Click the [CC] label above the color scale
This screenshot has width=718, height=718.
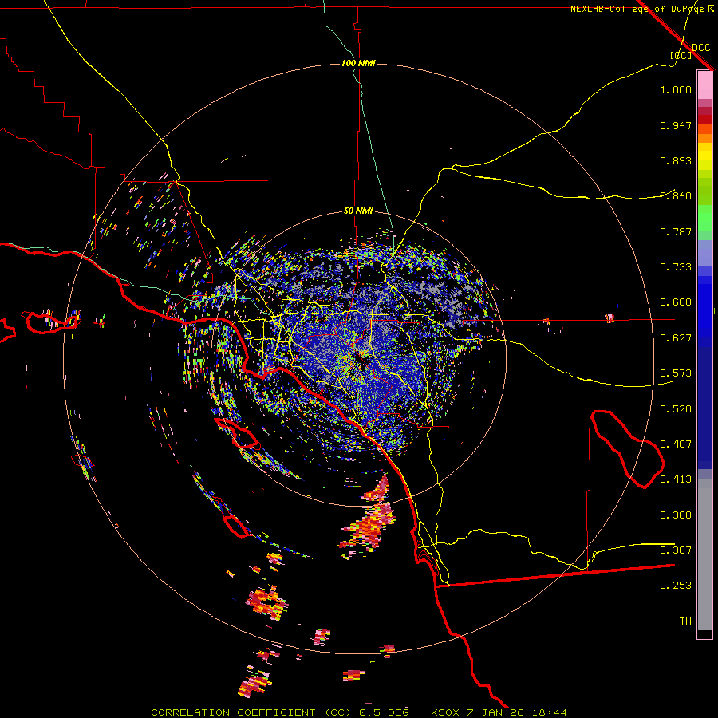[x=681, y=55]
